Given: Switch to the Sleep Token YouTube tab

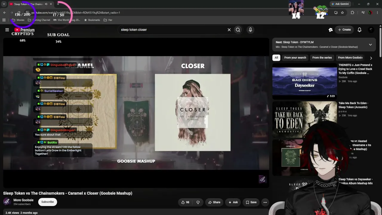Looking at the screenshot, I should coord(28,4).
